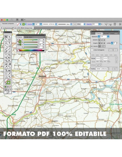This screenshot has width=122, height=157.
Task: Open Spessore weight dropdown in Traccia panel
Action: pyautogui.click(x=108, y=37)
